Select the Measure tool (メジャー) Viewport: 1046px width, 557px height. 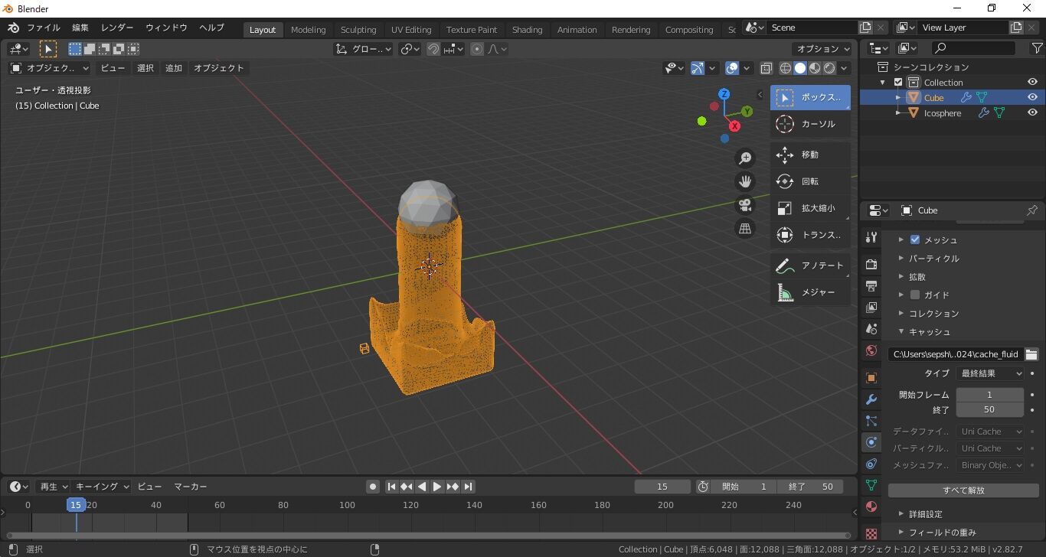tap(810, 292)
